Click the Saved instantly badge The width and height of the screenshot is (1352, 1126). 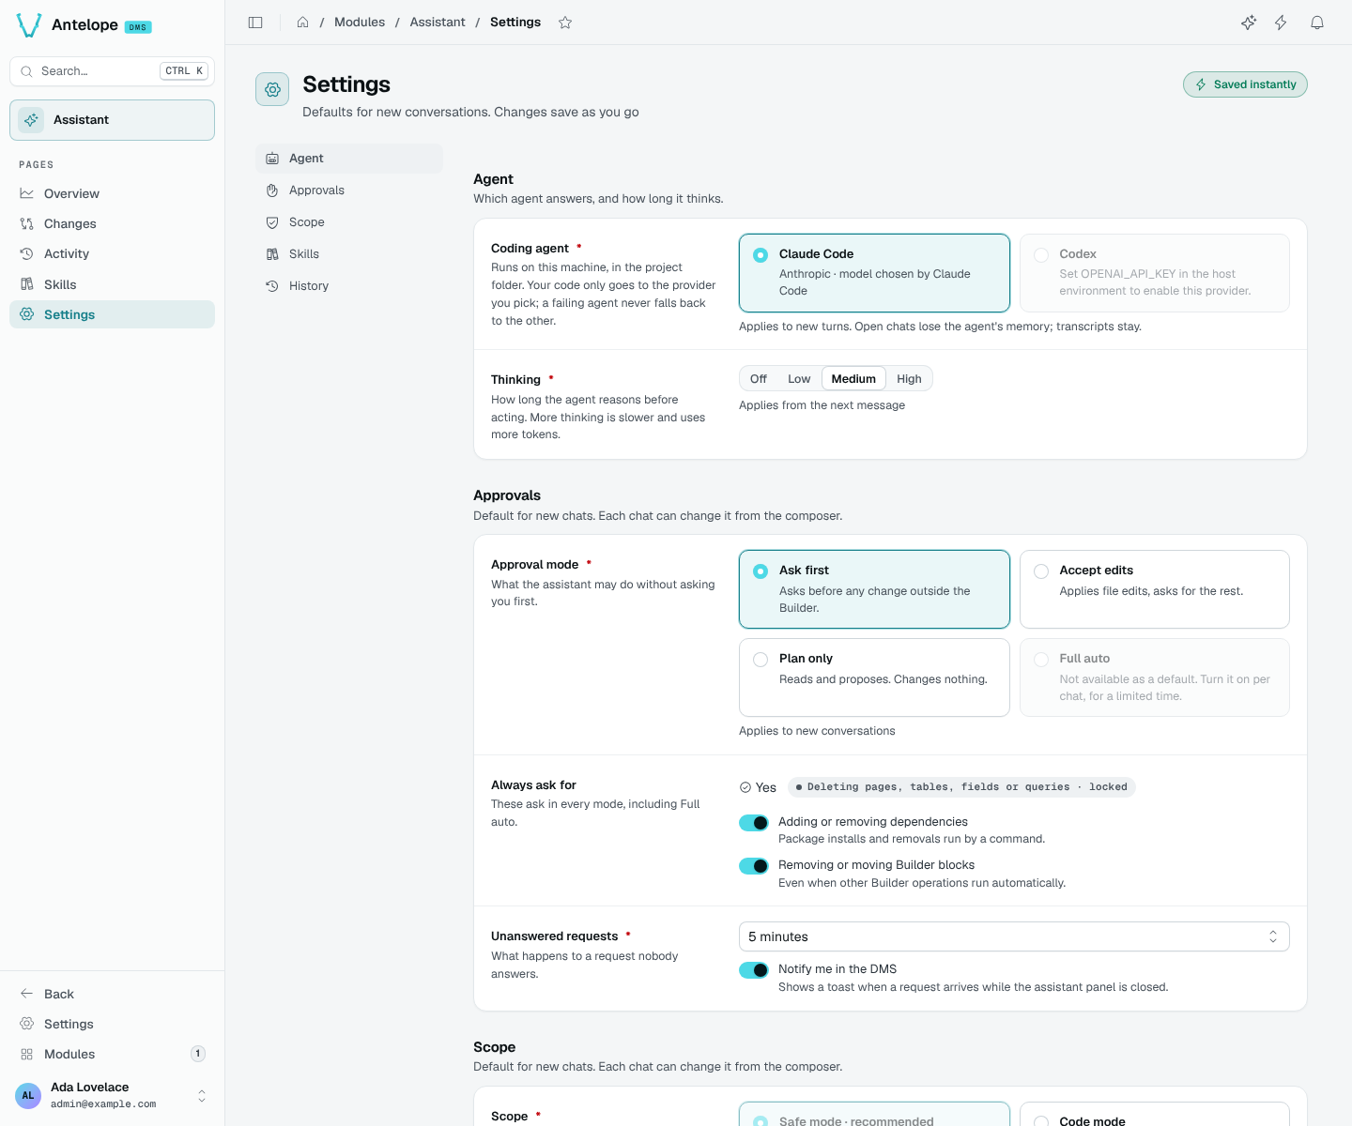click(x=1245, y=84)
